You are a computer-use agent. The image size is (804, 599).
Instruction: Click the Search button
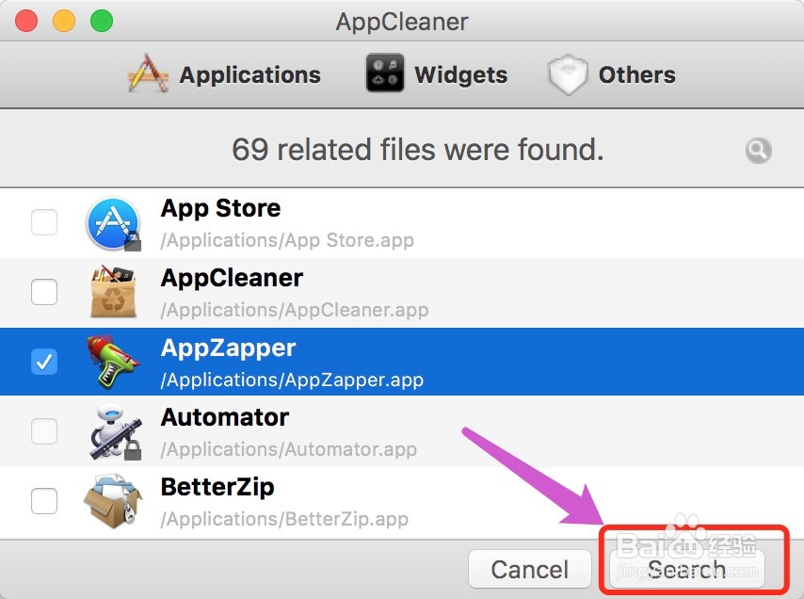point(687,569)
